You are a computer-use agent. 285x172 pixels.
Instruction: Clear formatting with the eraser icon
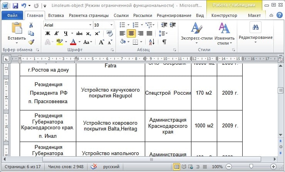click(x=110, y=33)
